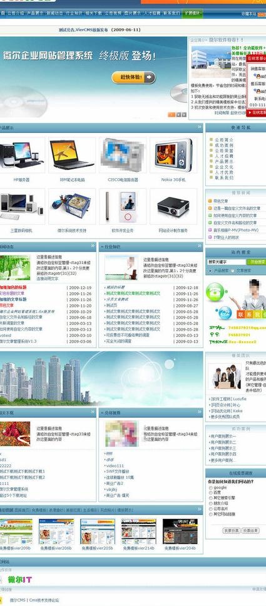Click the bamboo news thumbnail image
This screenshot has width=266, height=606.
tap(15, 267)
